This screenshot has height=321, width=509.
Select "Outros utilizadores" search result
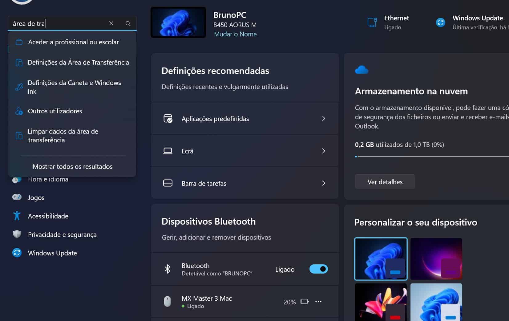click(x=72, y=111)
